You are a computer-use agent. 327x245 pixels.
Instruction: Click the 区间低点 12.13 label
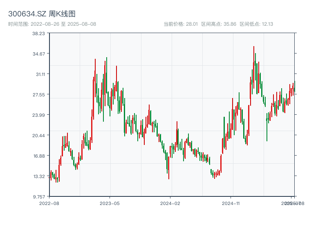point(256,24)
